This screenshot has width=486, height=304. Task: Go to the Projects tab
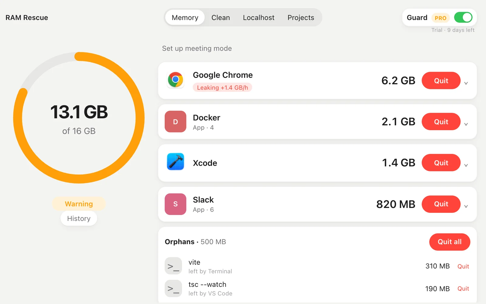pyautogui.click(x=301, y=17)
